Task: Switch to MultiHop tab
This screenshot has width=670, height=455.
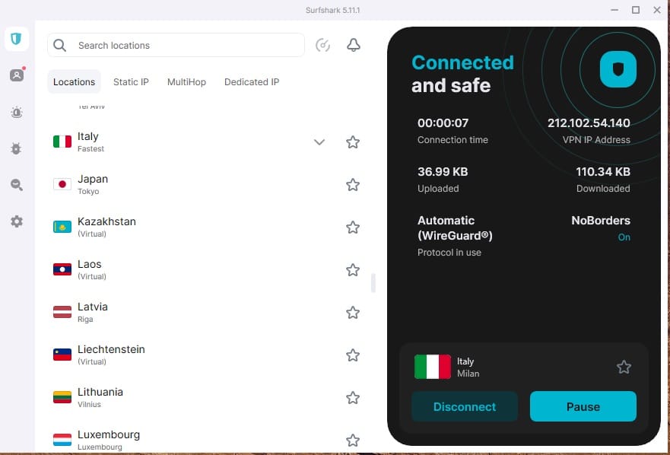Action: click(186, 81)
